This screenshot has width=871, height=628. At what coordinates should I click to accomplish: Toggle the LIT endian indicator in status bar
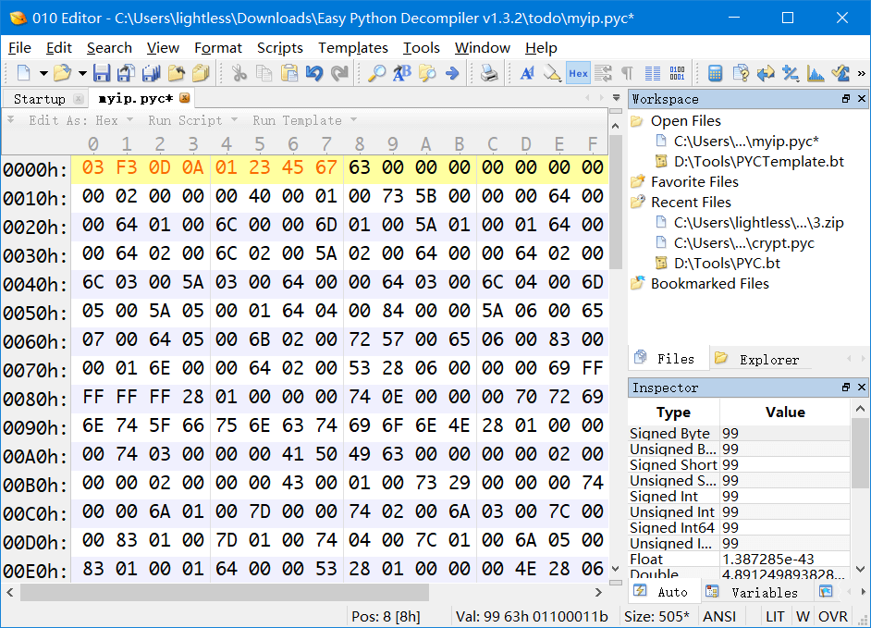[775, 616]
